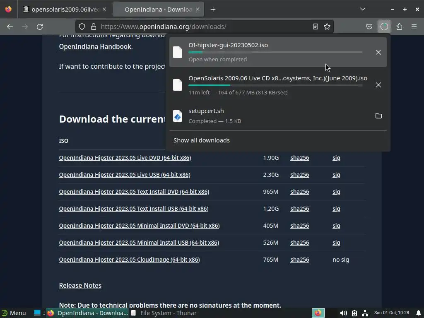Show setupcert.sh in its folder
Viewport: 424px width, 318px height.
[378, 116]
